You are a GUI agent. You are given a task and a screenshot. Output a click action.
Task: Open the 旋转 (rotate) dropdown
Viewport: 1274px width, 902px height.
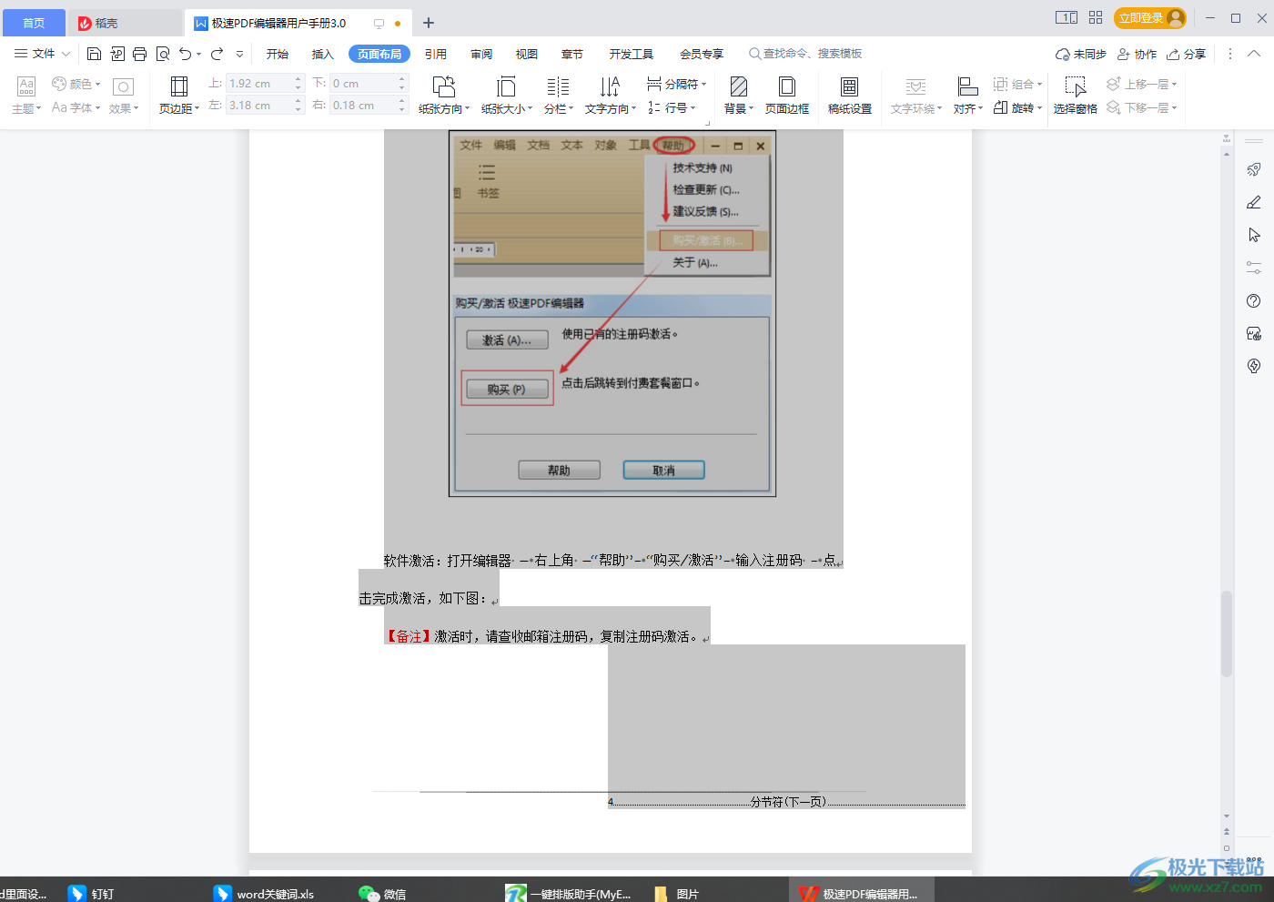tap(1017, 107)
